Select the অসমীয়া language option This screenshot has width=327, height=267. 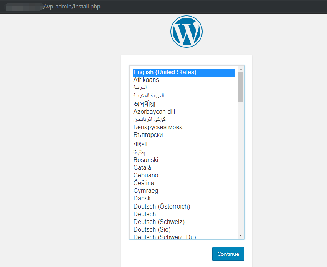tap(183, 104)
